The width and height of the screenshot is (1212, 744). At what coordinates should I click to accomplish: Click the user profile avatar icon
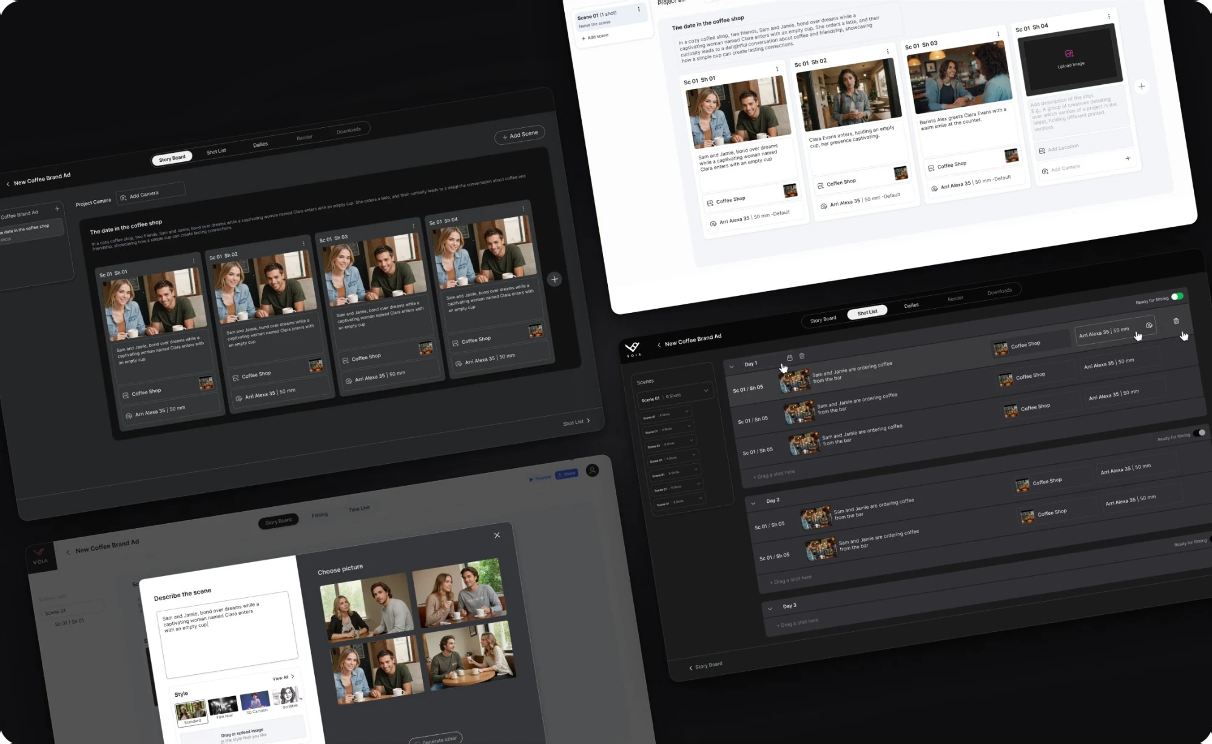click(593, 470)
